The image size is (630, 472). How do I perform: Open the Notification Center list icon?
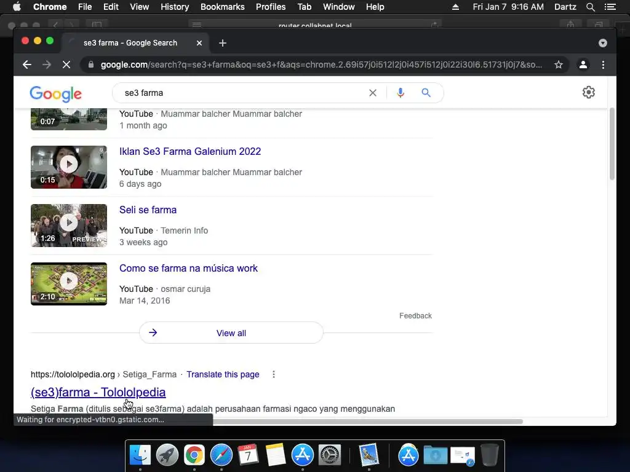pos(610,7)
